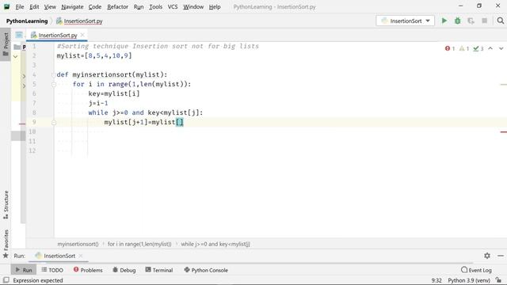Viewport: 507px width, 285px height.
Task: Click while j>=0 breadcrumb below editor
Action: pos(215,244)
